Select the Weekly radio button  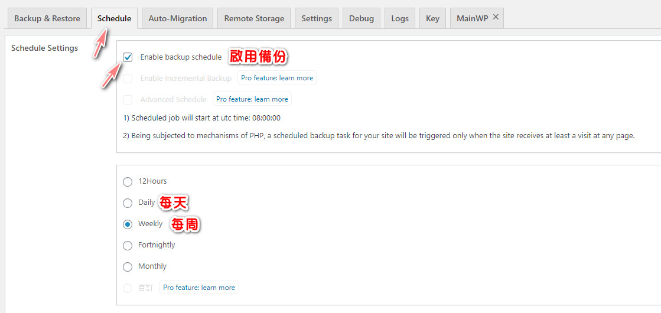coord(128,224)
